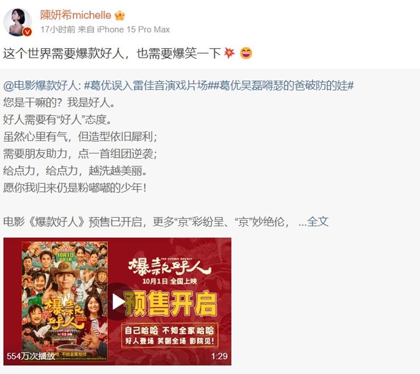Open the 17小时前 timestamp link
The width and height of the screenshot is (420, 374).
click(x=58, y=29)
